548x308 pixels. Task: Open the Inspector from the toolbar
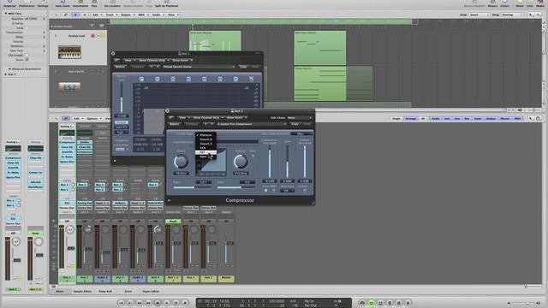point(9,3)
